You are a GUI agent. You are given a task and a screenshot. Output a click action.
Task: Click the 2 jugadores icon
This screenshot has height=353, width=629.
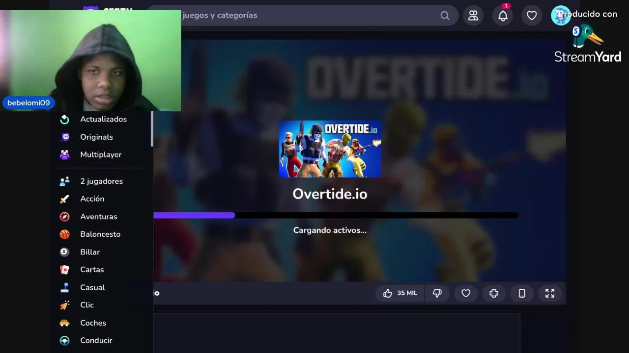tap(64, 181)
